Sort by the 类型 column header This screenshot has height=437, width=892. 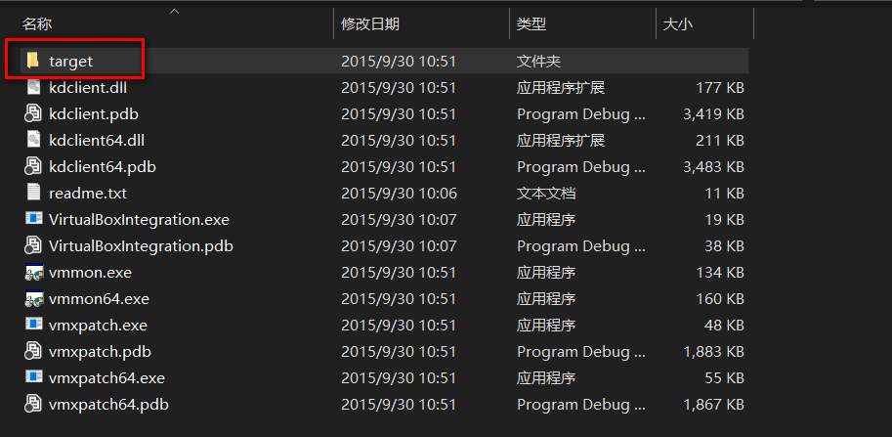point(531,23)
